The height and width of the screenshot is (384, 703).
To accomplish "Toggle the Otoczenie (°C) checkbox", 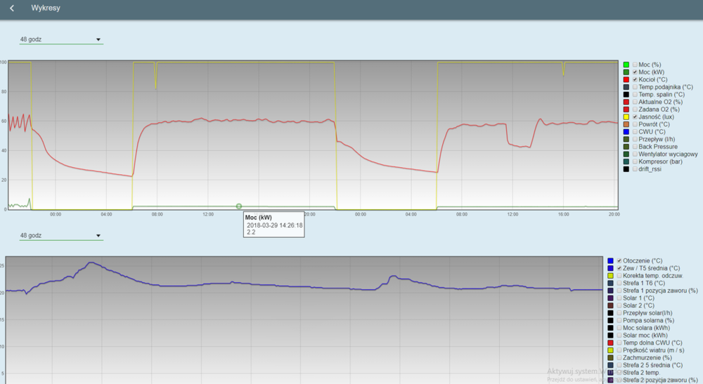I will pyautogui.click(x=620, y=260).
